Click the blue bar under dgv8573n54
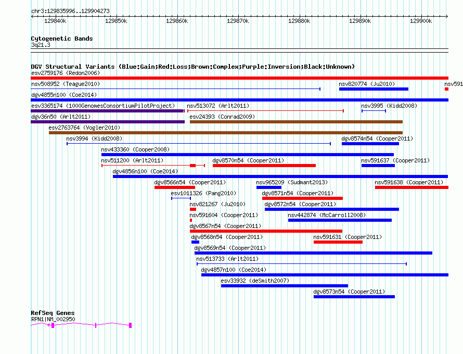This screenshot has height=354, width=463. [354, 297]
